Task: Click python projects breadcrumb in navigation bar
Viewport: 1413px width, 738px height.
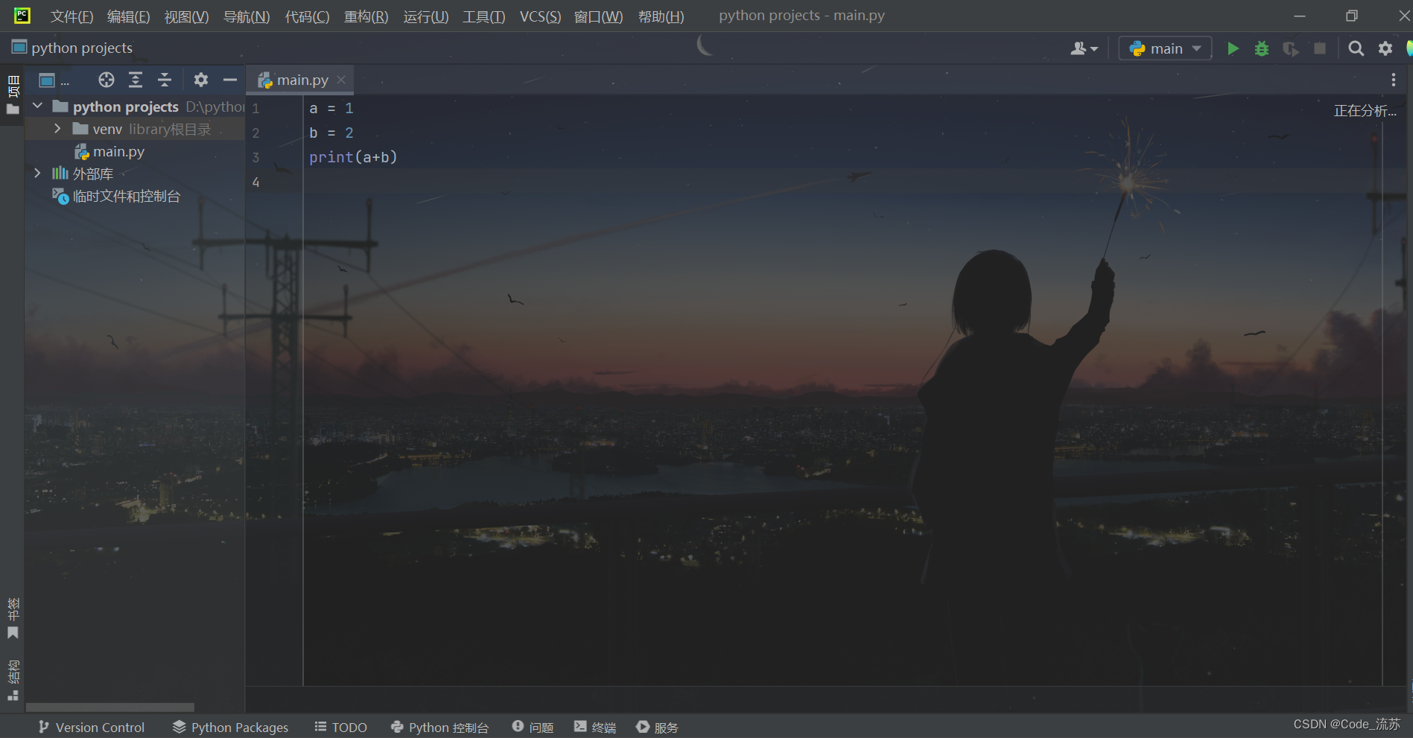Action: pos(72,48)
